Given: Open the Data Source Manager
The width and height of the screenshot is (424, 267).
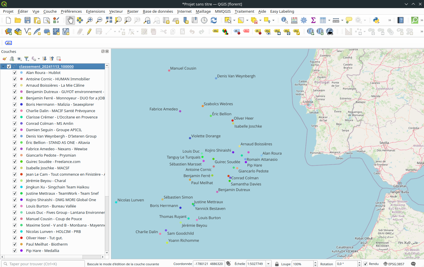Looking at the screenshot, I should click(x=8, y=31).
